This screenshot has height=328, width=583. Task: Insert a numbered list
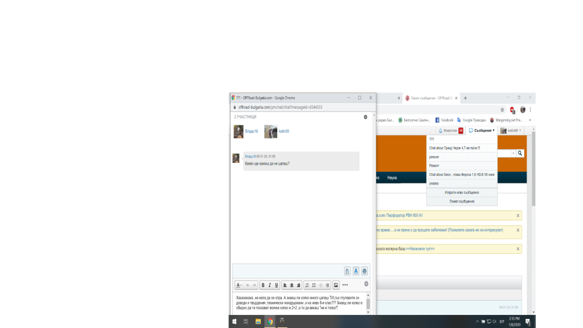(307, 285)
